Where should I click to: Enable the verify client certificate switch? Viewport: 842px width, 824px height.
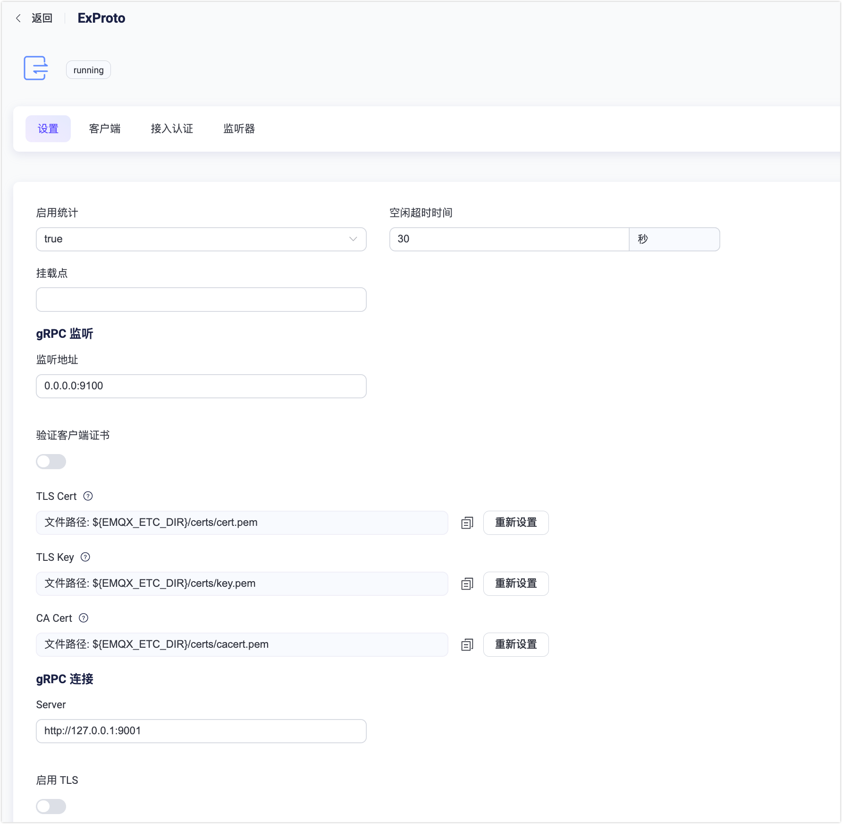click(x=51, y=462)
